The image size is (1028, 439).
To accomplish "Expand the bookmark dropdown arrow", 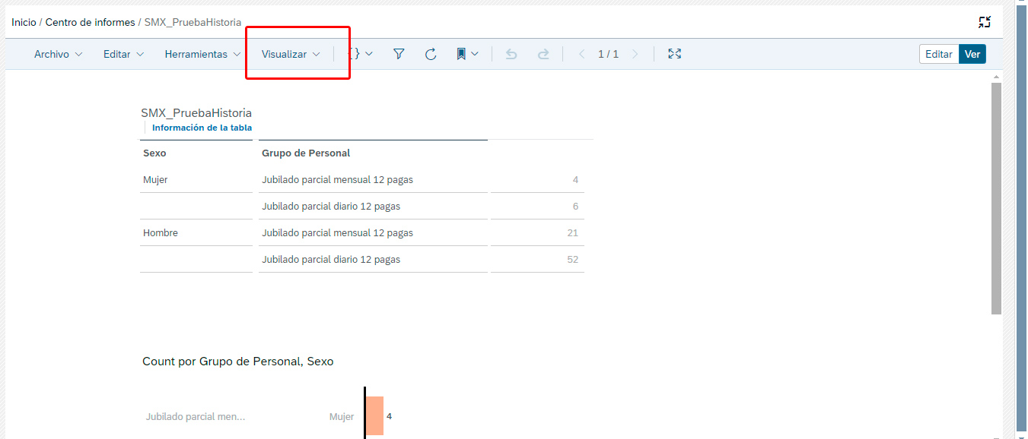I will click(475, 54).
